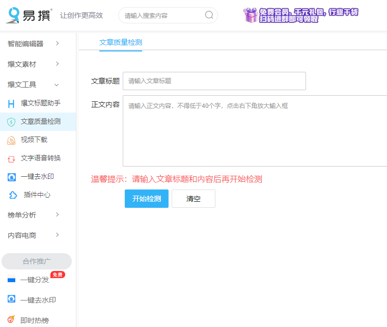The height and width of the screenshot is (327, 387).
Task: Expand the 榜单分析 menu chevron
Action: 57,214
